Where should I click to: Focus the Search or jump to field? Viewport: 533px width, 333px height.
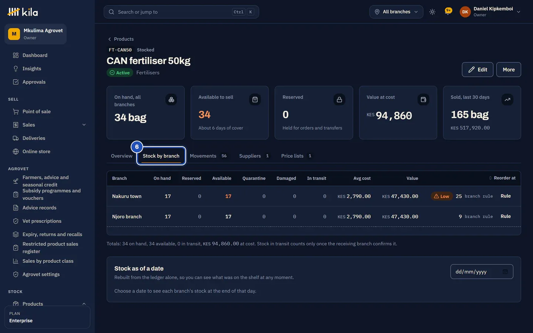pos(181,12)
